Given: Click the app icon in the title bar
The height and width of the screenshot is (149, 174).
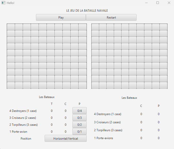Looking at the screenshot, I should [3, 3].
